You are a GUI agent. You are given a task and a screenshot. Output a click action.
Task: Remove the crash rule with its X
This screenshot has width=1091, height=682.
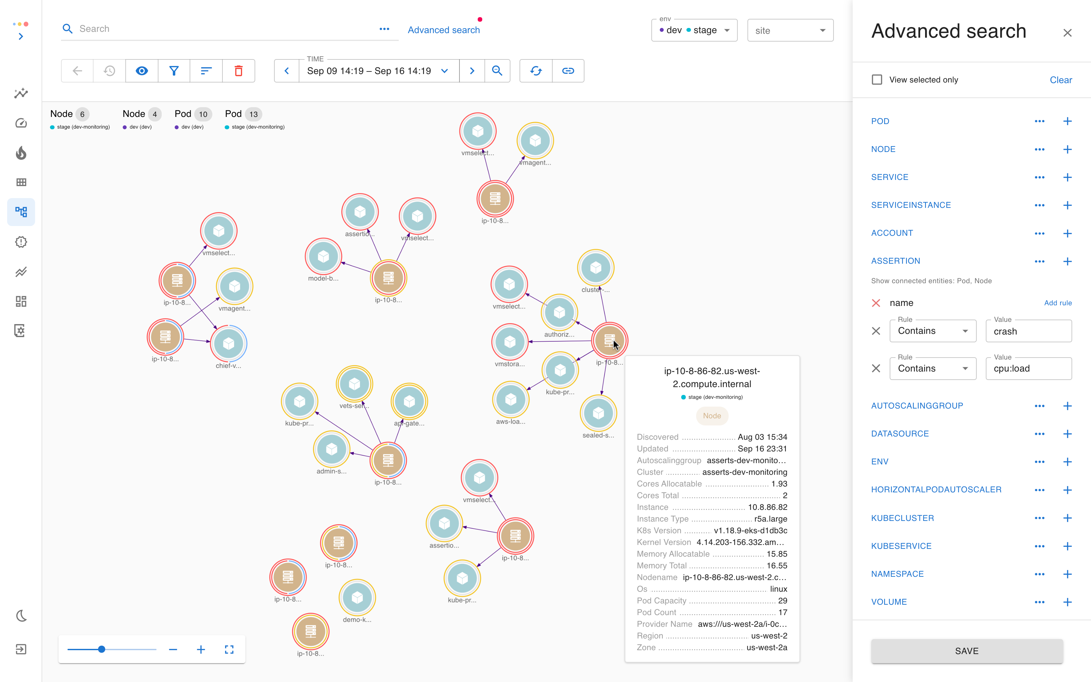tap(876, 331)
